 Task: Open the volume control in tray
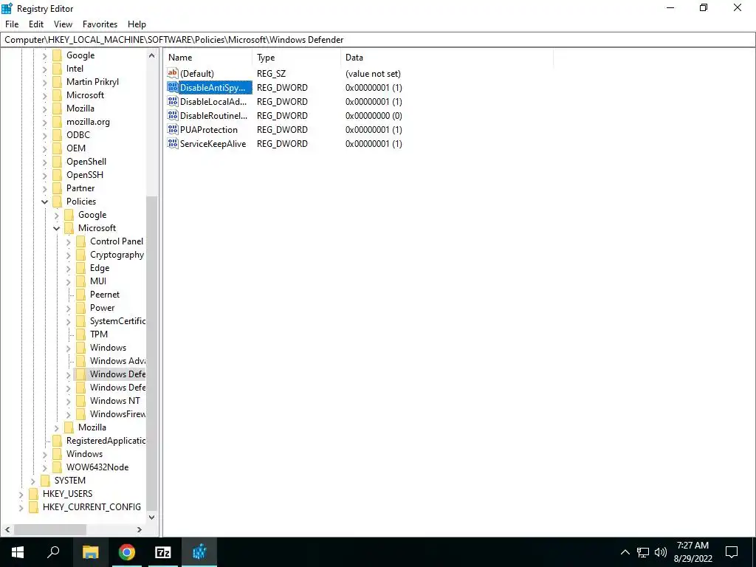(x=661, y=552)
